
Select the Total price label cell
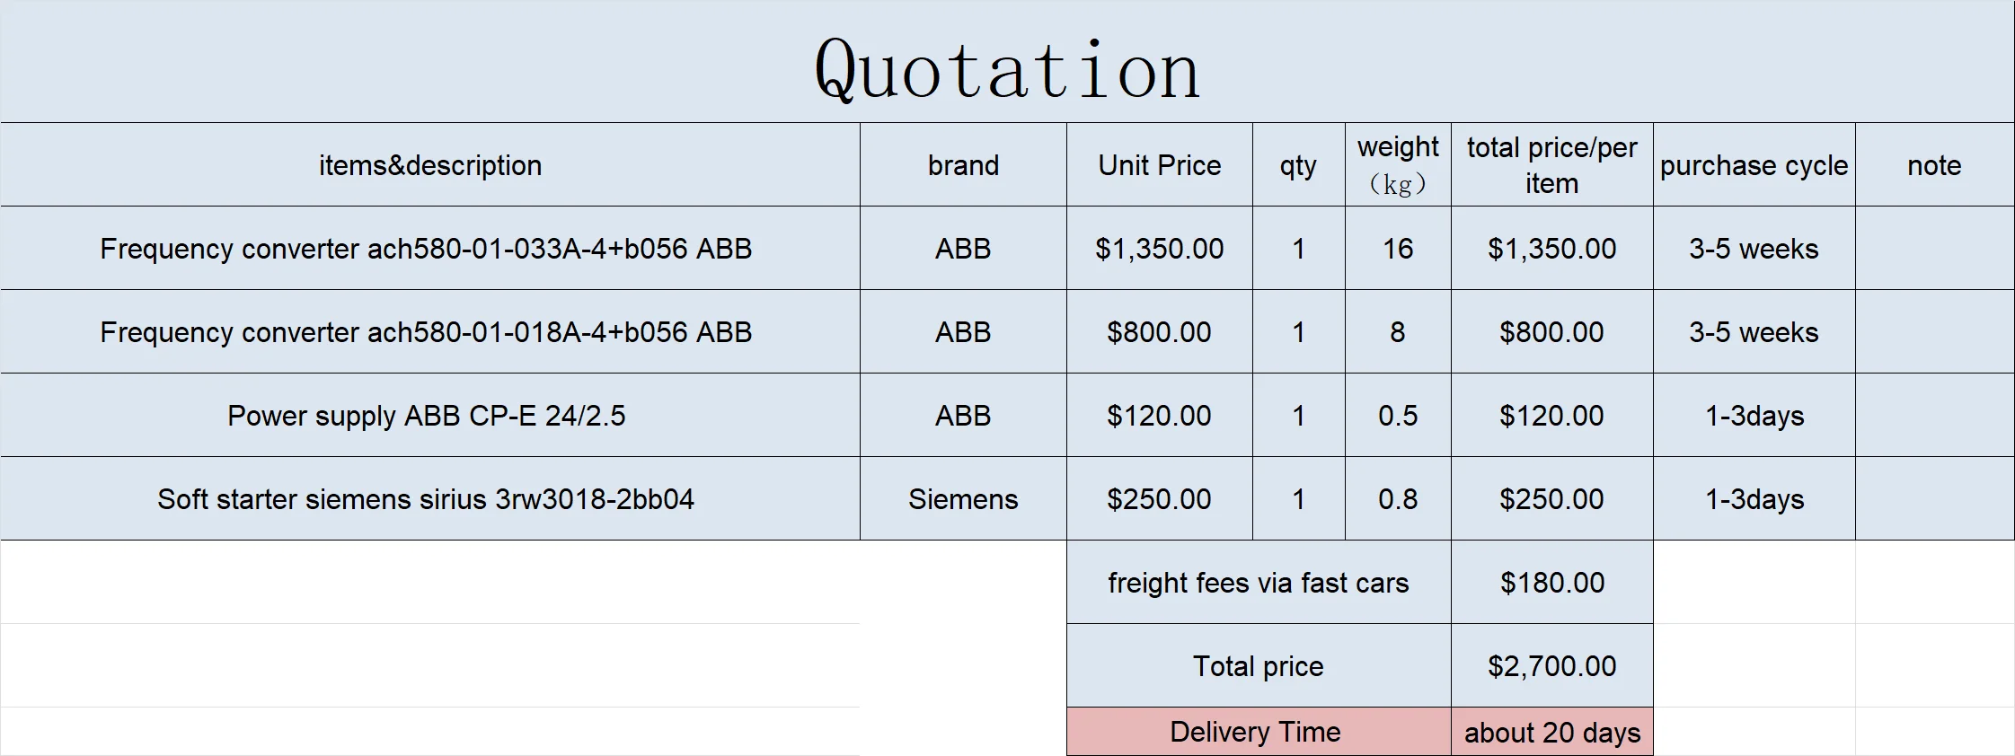(1259, 665)
